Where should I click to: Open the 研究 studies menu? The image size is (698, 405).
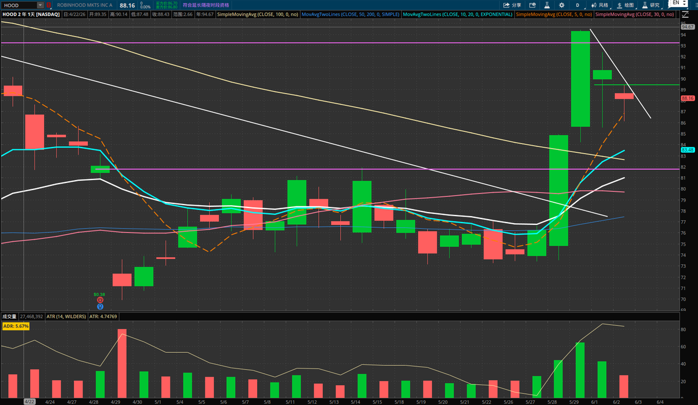click(x=651, y=5)
